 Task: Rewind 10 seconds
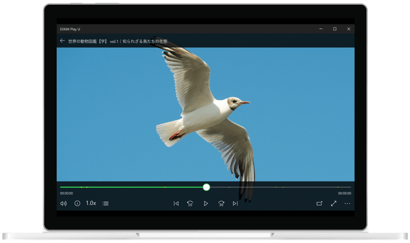(190, 203)
